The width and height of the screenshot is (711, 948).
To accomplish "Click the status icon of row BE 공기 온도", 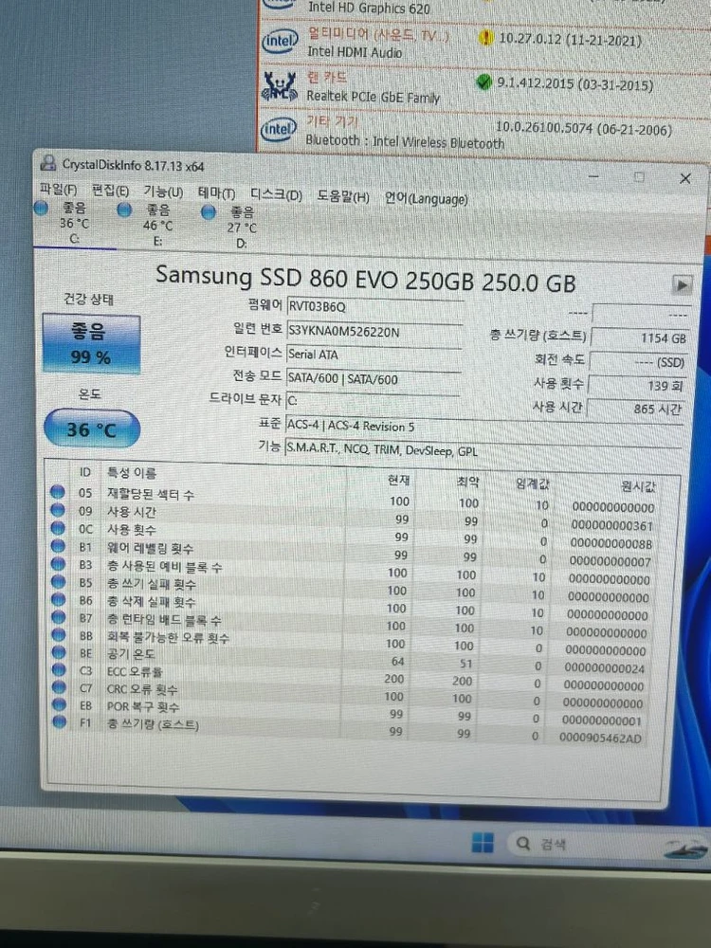I will (x=59, y=652).
